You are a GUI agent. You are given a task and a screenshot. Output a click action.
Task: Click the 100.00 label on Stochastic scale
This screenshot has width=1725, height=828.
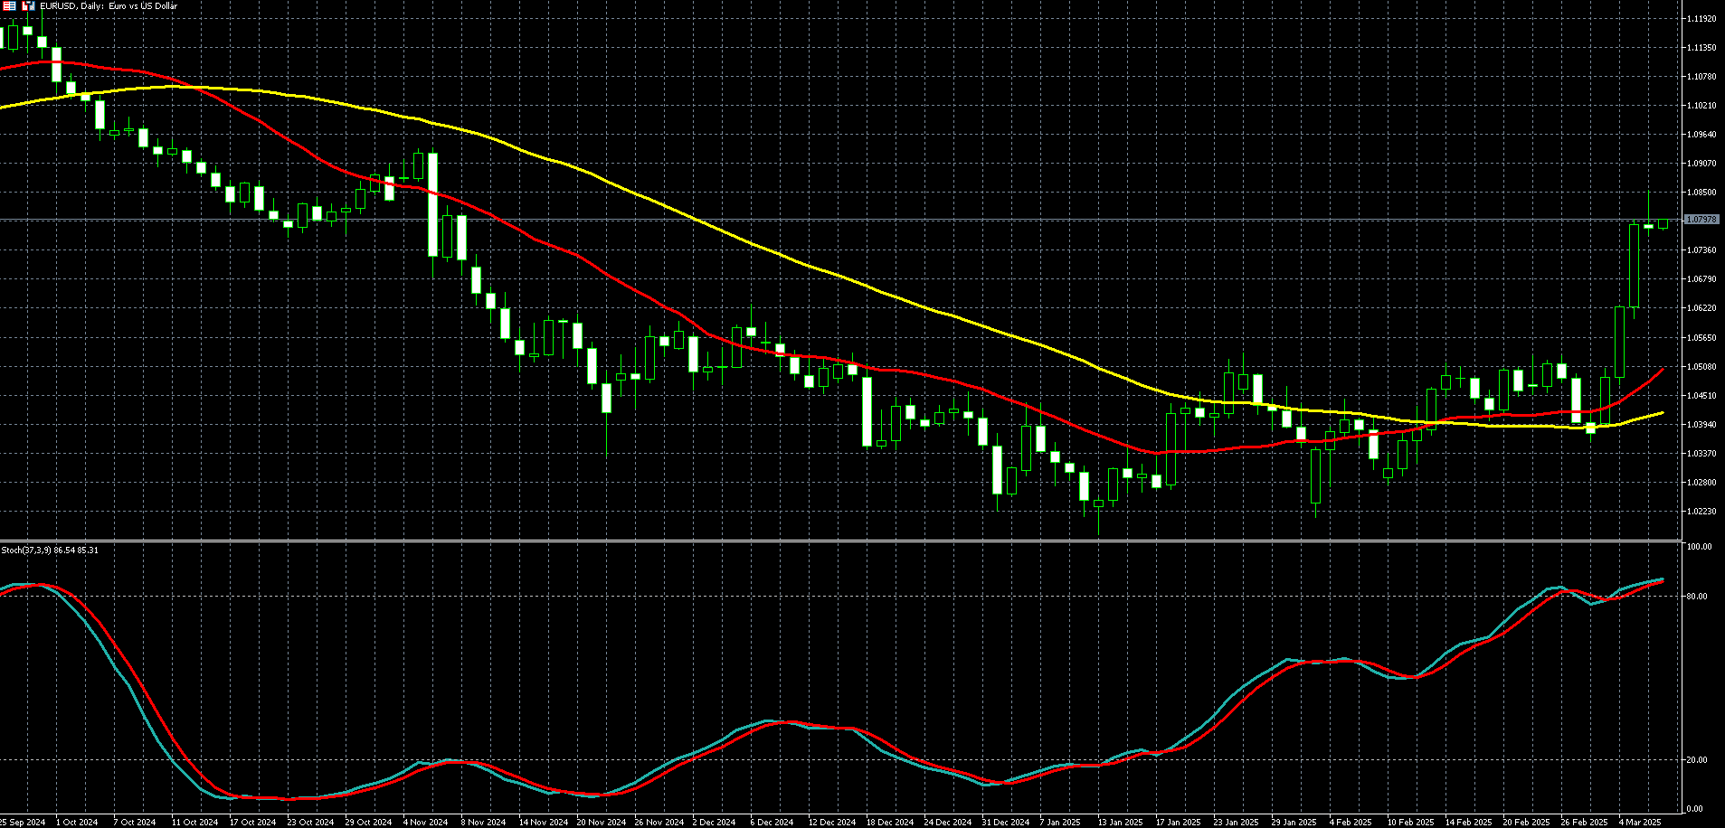pos(1699,547)
